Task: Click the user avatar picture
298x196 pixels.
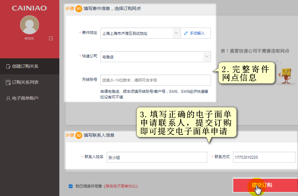Action: (x=30, y=25)
